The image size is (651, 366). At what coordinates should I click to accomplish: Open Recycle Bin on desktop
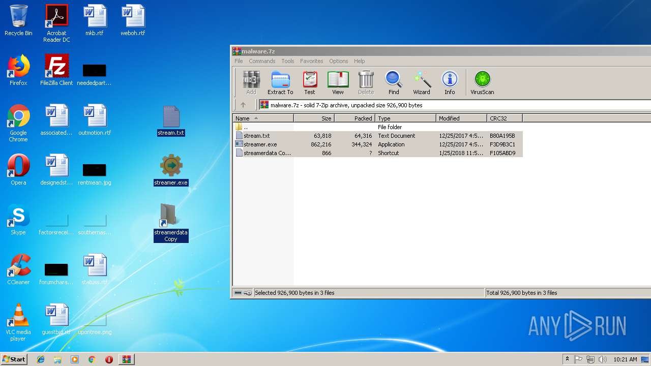coord(18,20)
